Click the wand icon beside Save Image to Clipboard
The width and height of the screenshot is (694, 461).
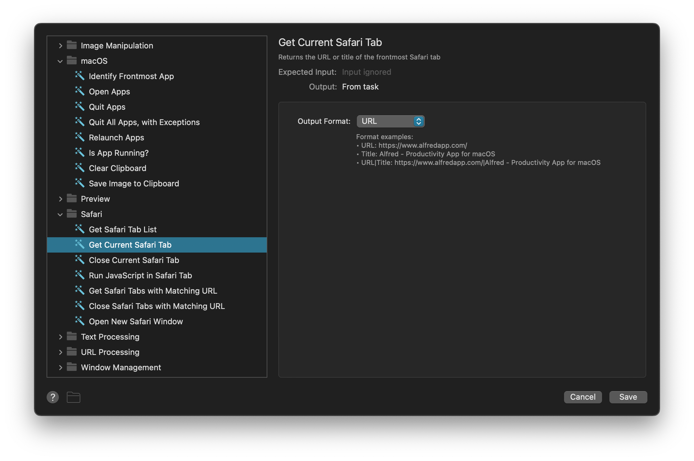coord(80,183)
